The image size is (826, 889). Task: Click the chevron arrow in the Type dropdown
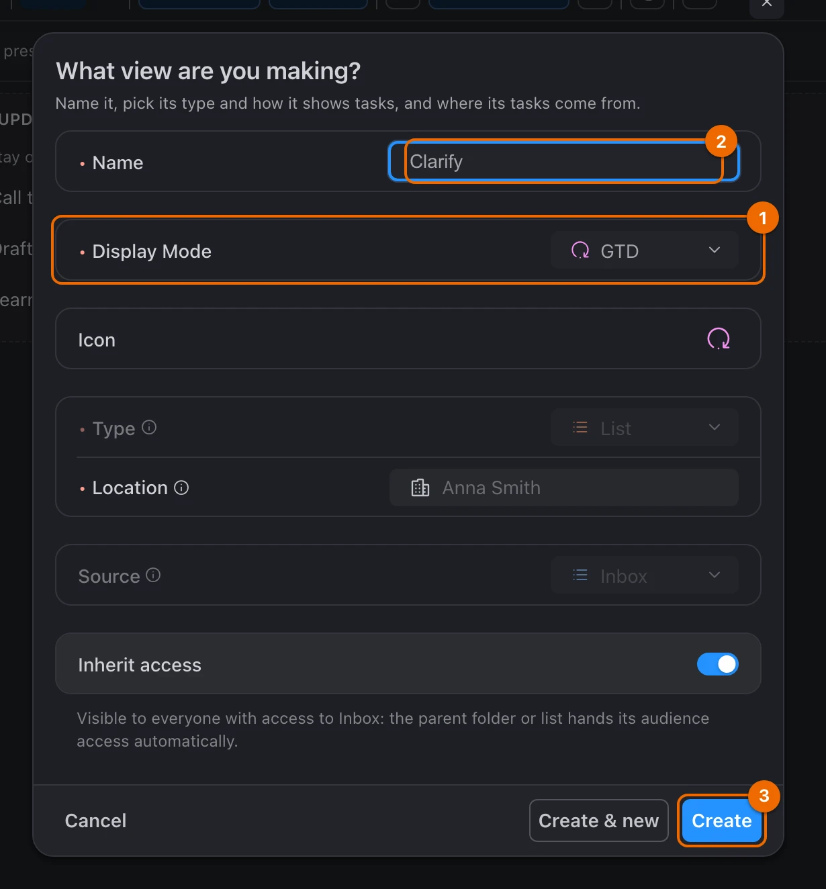[x=715, y=427]
